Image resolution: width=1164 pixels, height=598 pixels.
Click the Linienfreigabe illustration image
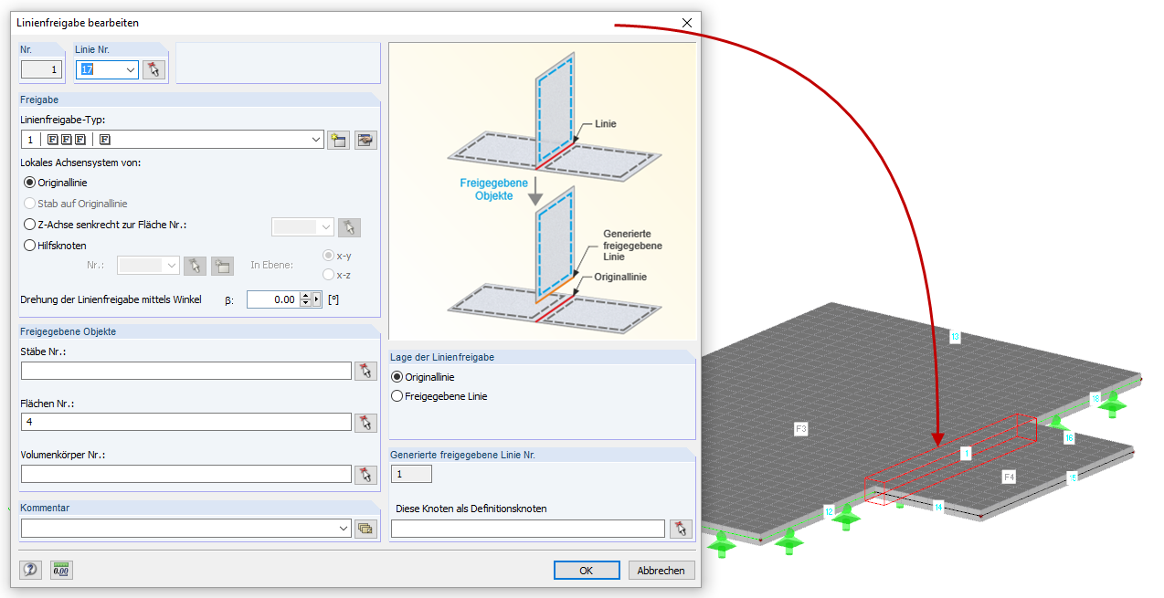pos(543,192)
